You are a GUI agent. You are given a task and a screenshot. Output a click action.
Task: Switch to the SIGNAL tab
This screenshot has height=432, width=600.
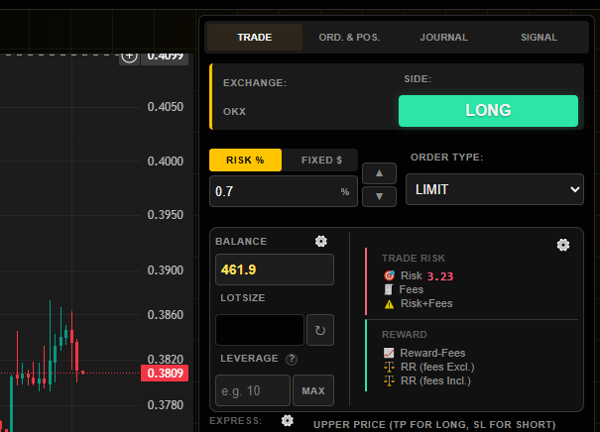[539, 37]
